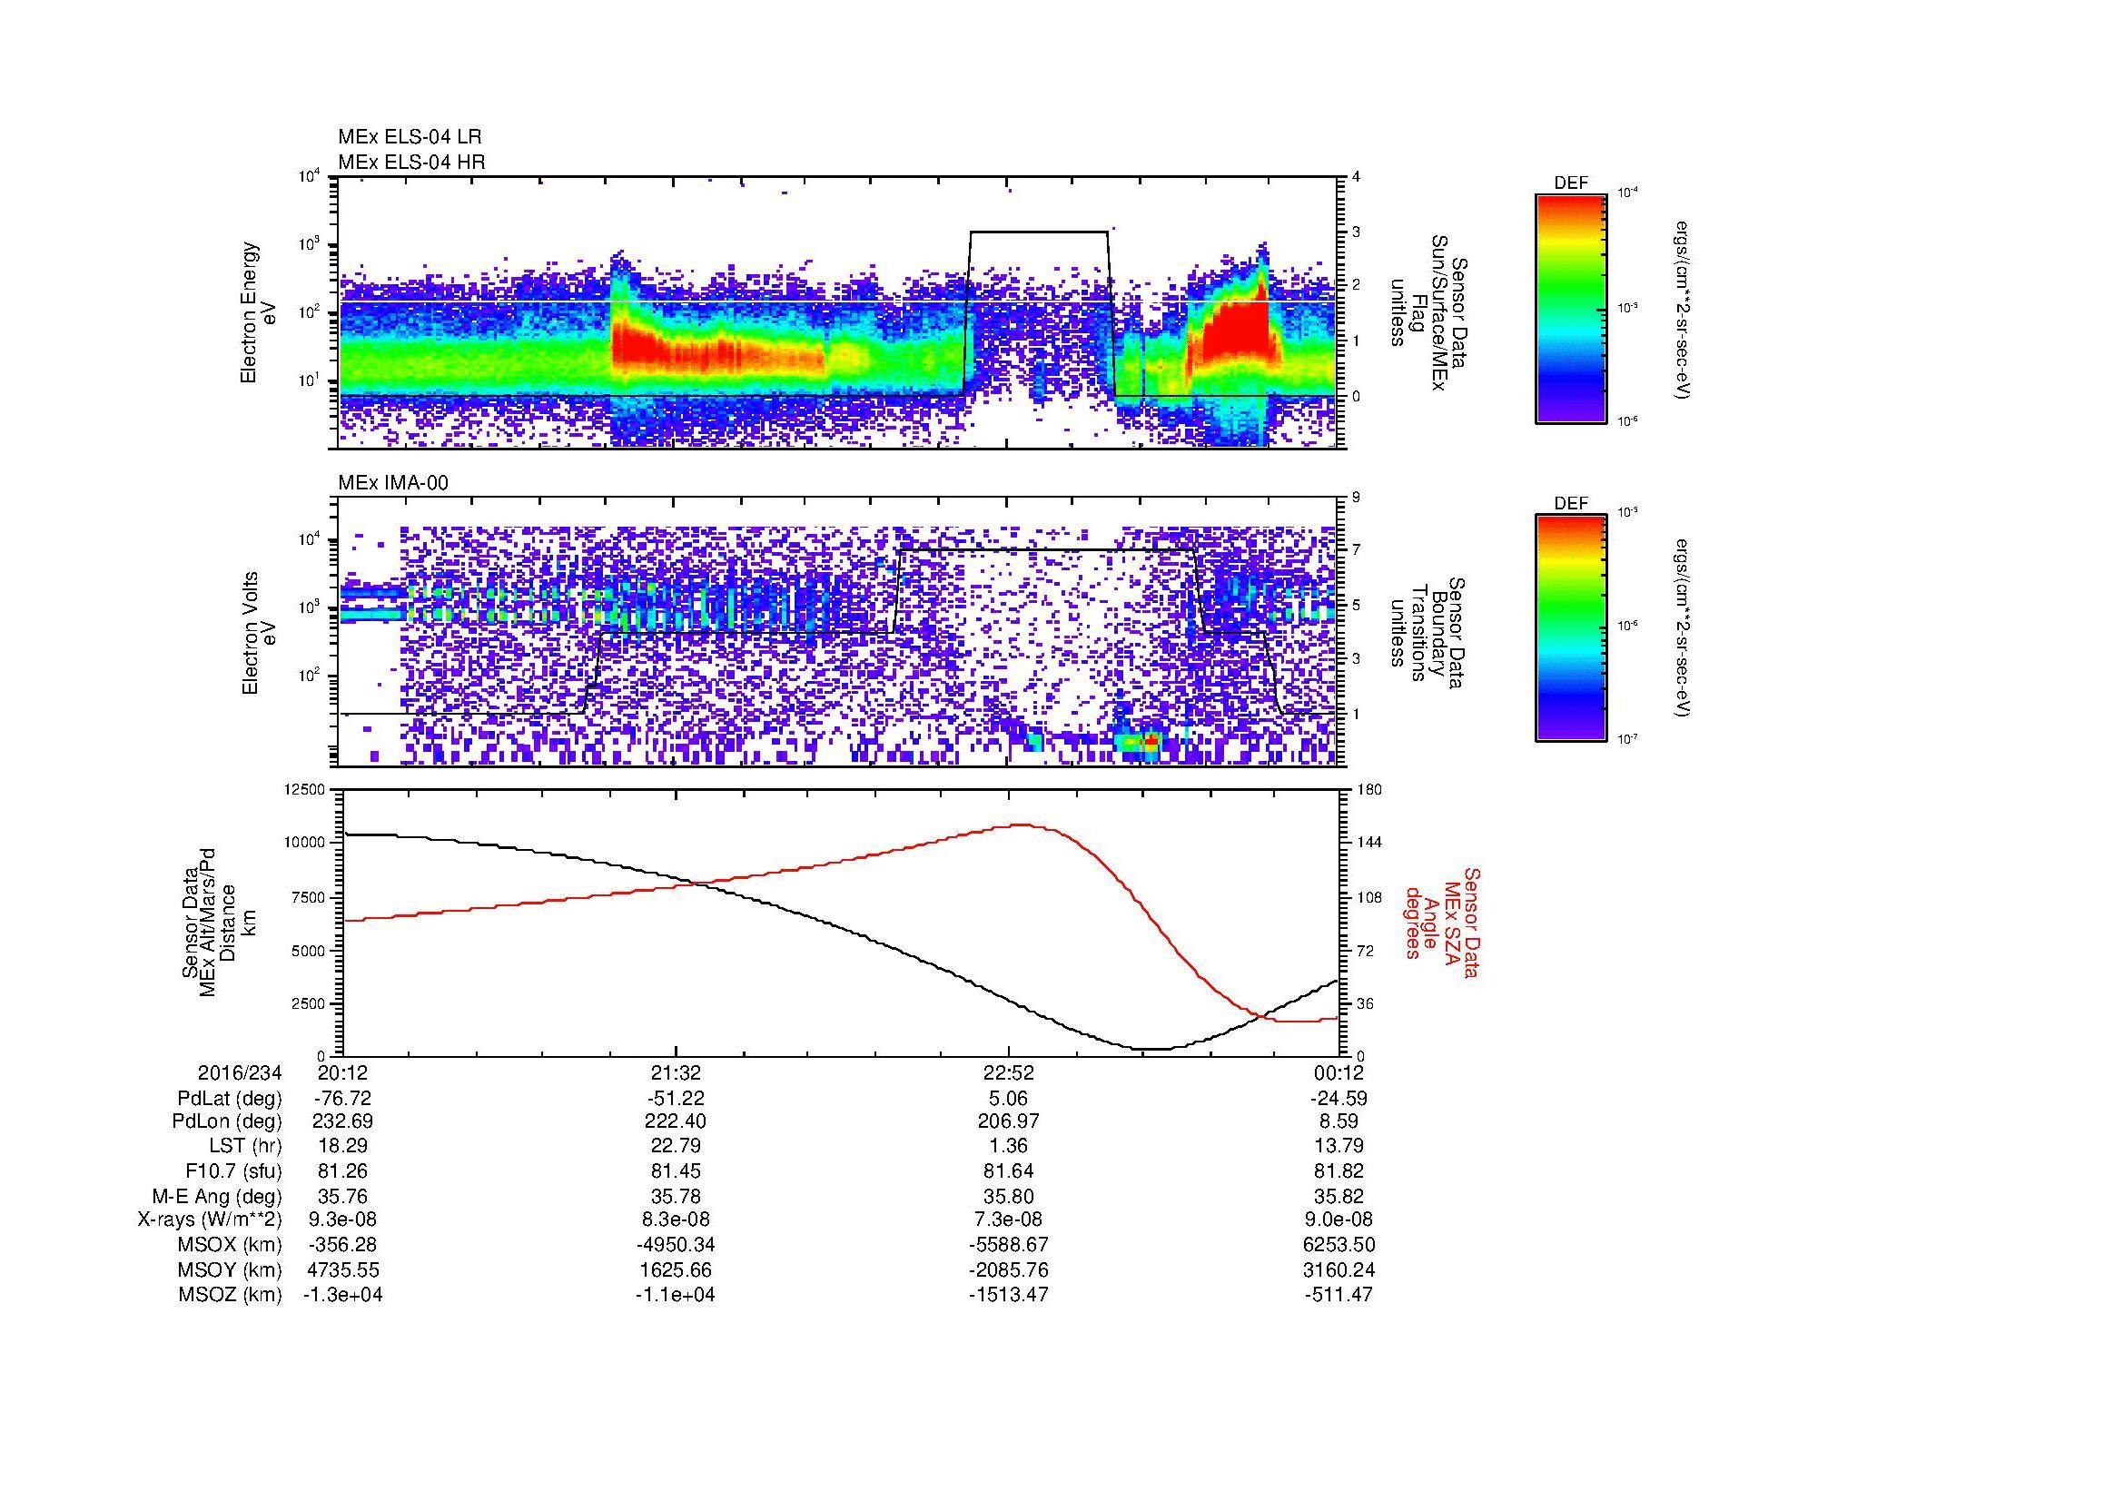The width and height of the screenshot is (2124, 1501).
Task: Click the 'Electron Energy eV' axis label
Action: click(x=258, y=312)
